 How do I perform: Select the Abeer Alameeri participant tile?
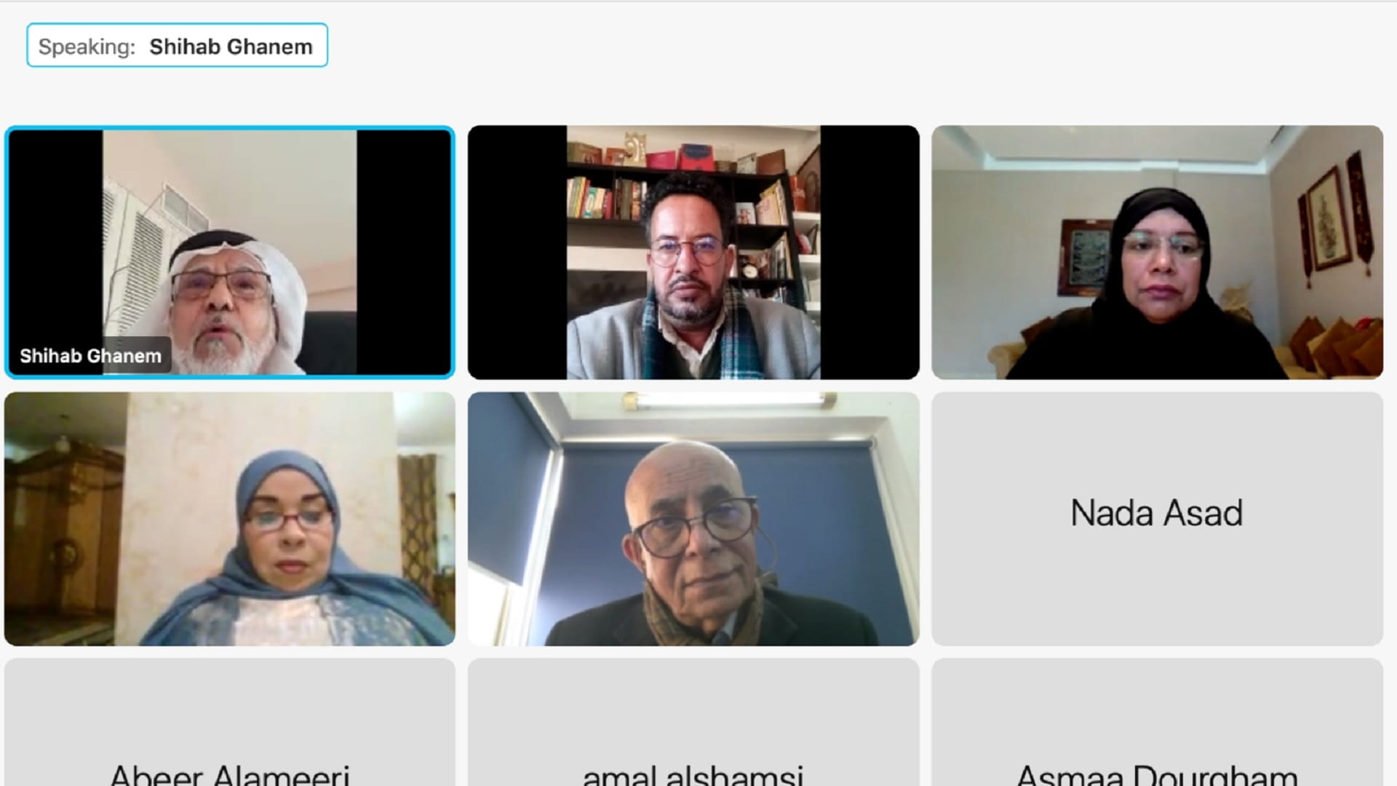coord(230,722)
